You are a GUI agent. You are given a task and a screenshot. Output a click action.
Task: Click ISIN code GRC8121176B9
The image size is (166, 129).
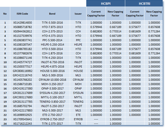pos(23,93)
